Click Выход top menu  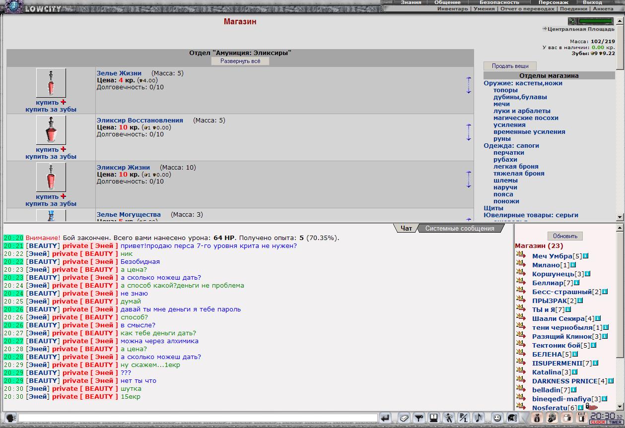tap(592, 2)
